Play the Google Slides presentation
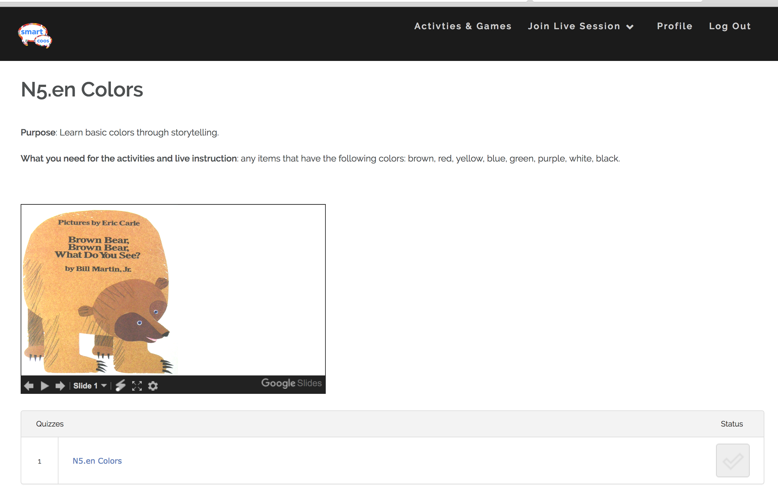 click(44, 386)
